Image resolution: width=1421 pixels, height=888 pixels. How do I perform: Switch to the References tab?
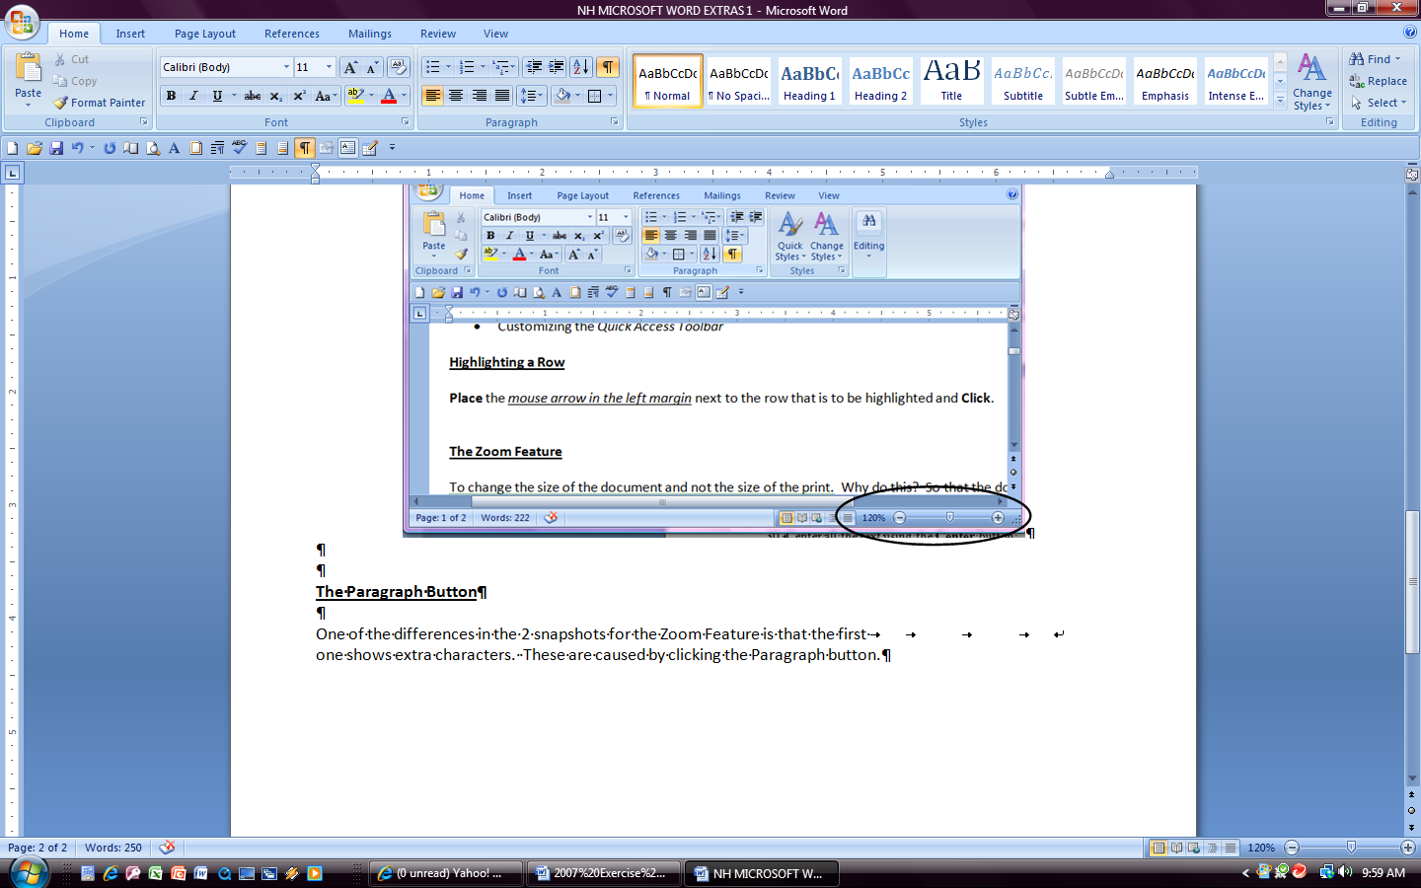point(292,34)
